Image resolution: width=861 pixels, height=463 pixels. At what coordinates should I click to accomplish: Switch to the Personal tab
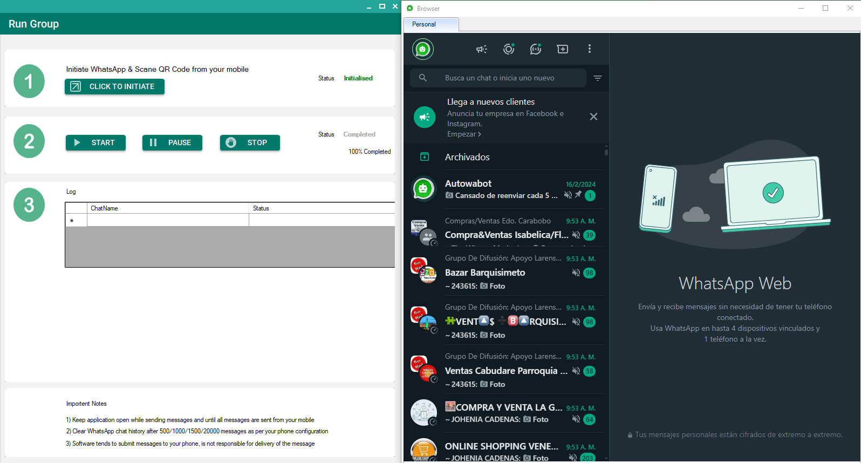tap(424, 24)
